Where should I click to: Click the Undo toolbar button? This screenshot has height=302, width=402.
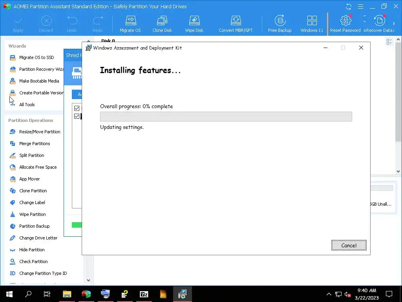click(72, 24)
